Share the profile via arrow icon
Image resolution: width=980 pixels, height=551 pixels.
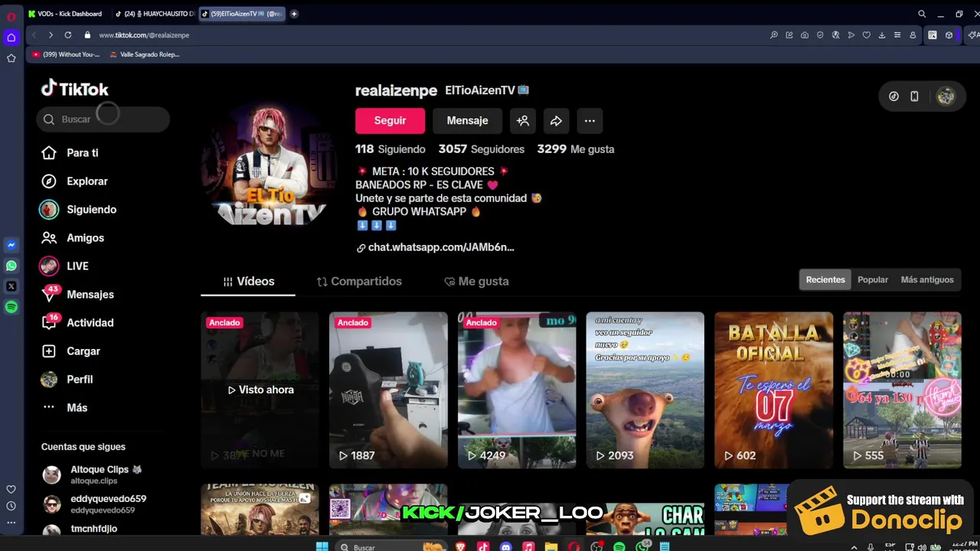point(556,121)
